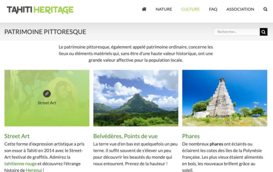The image size is (273, 172).
Task: Focus the Rechercher search field
Action: (237, 32)
